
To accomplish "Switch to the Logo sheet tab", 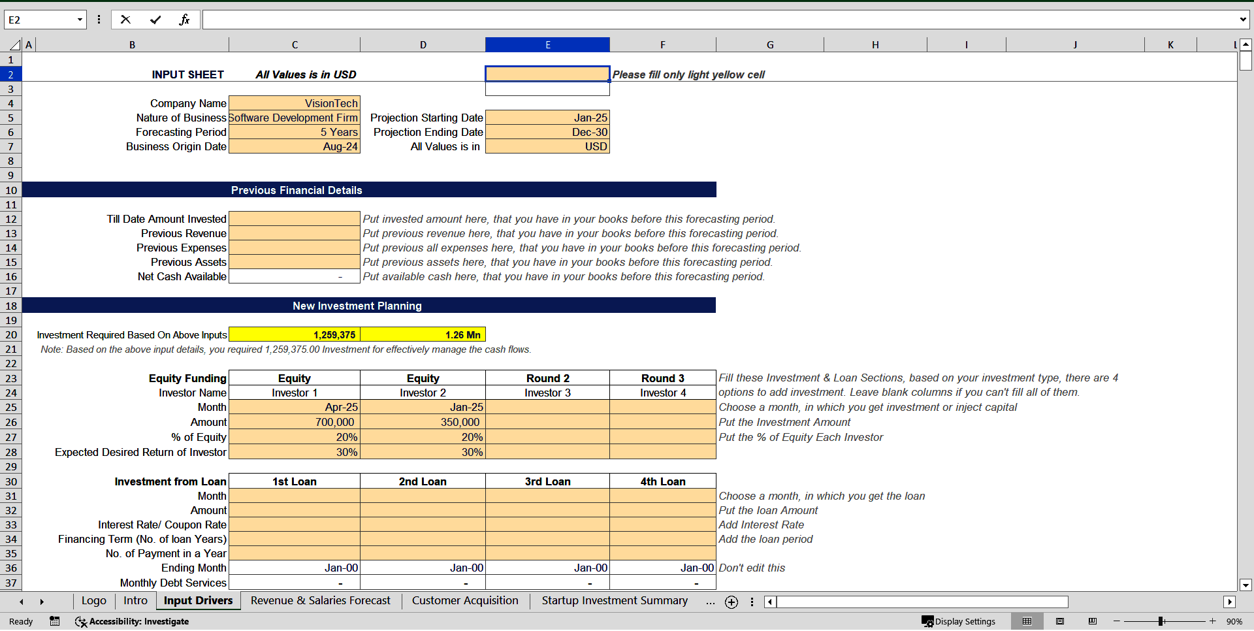I will click(x=94, y=601).
